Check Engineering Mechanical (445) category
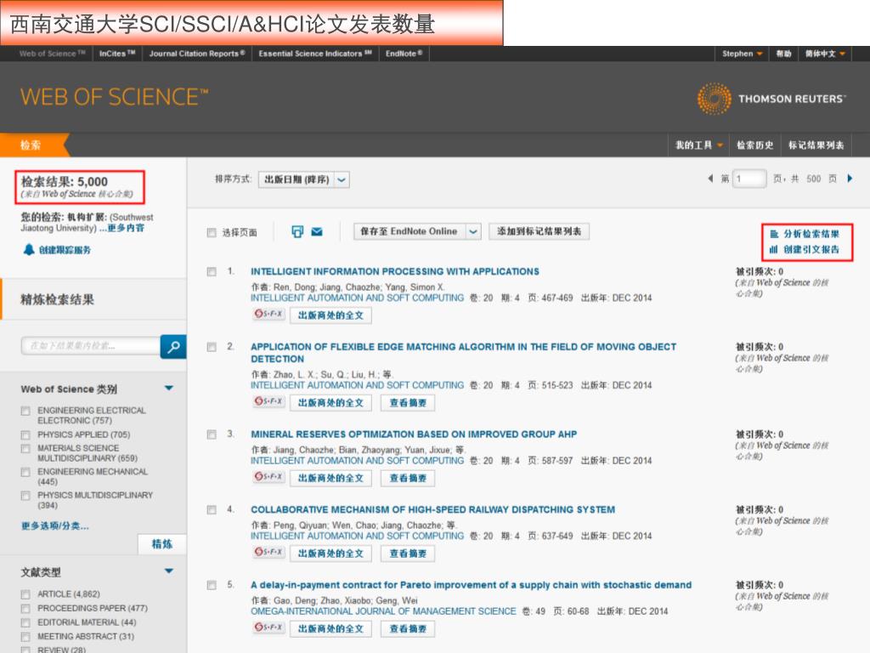 pyautogui.click(x=25, y=473)
